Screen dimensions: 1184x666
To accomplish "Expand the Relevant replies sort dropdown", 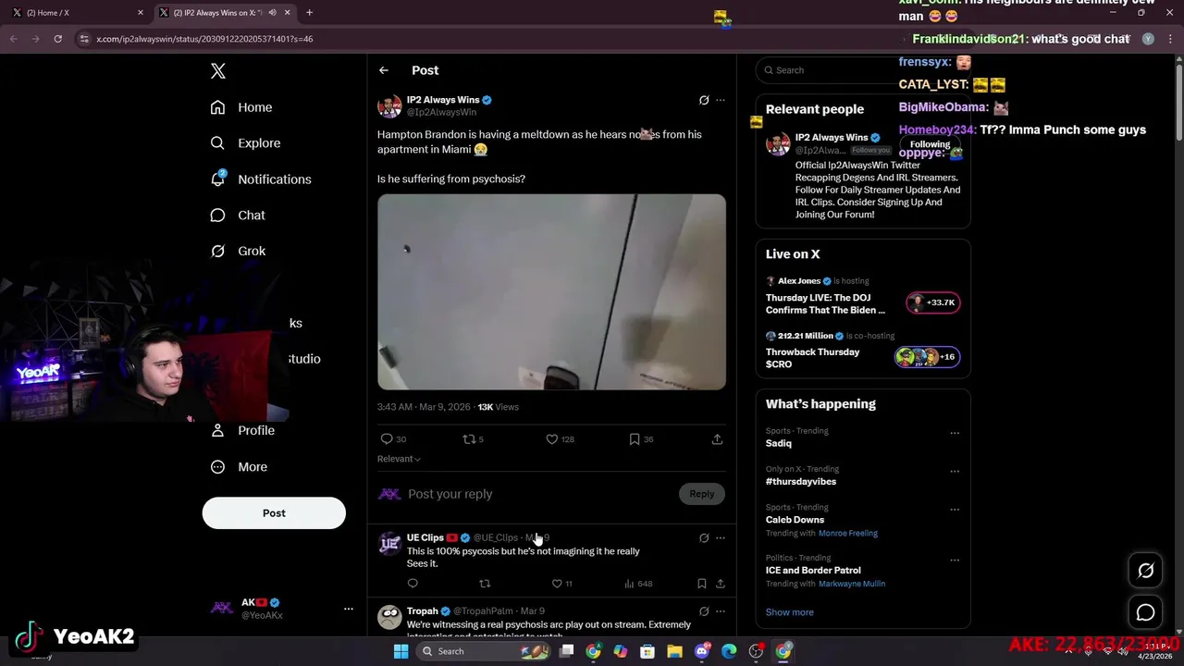I will tap(399, 459).
